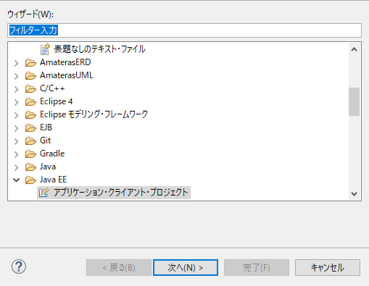Select the EJB label
This screenshot has width=369, height=286.
coord(46,127)
